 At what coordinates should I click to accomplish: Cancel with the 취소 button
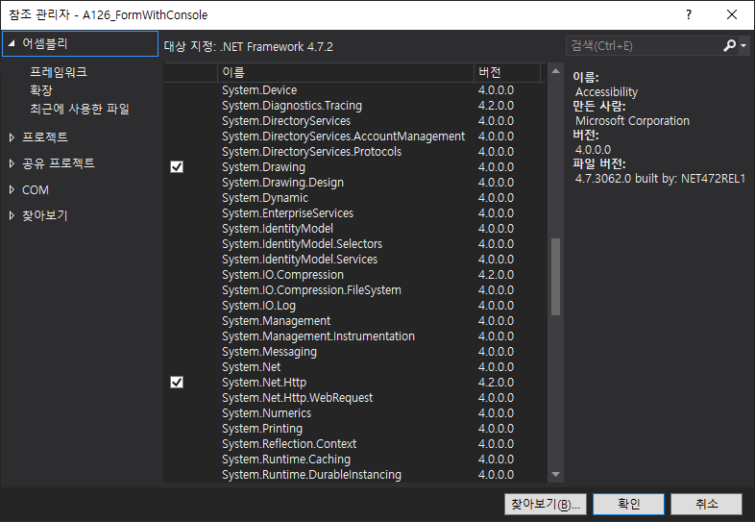click(x=706, y=504)
